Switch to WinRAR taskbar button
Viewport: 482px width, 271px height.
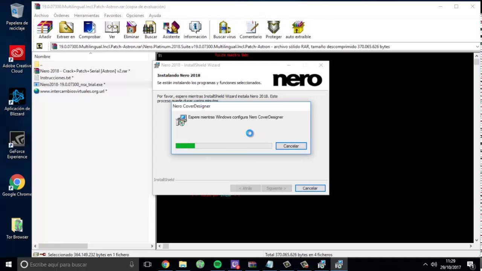click(x=252, y=264)
